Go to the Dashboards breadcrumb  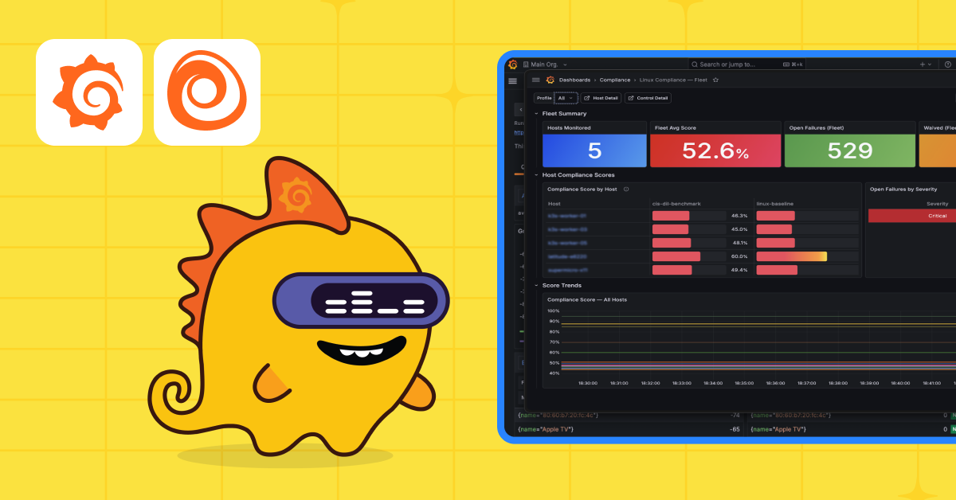(x=574, y=80)
